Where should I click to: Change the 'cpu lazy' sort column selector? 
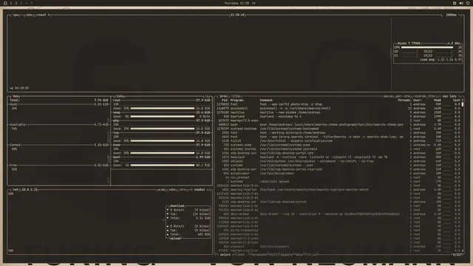[x=449, y=96]
